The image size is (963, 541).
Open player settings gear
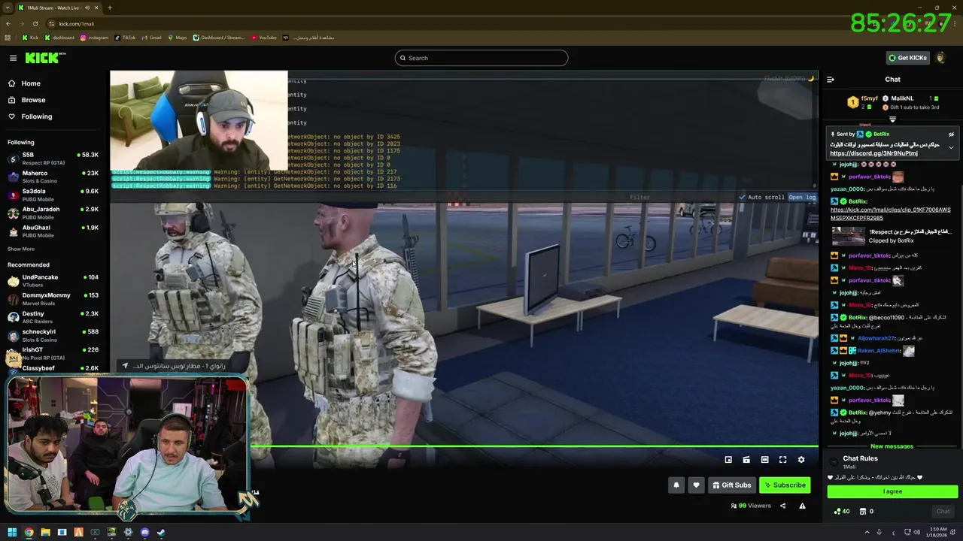tap(801, 460)
